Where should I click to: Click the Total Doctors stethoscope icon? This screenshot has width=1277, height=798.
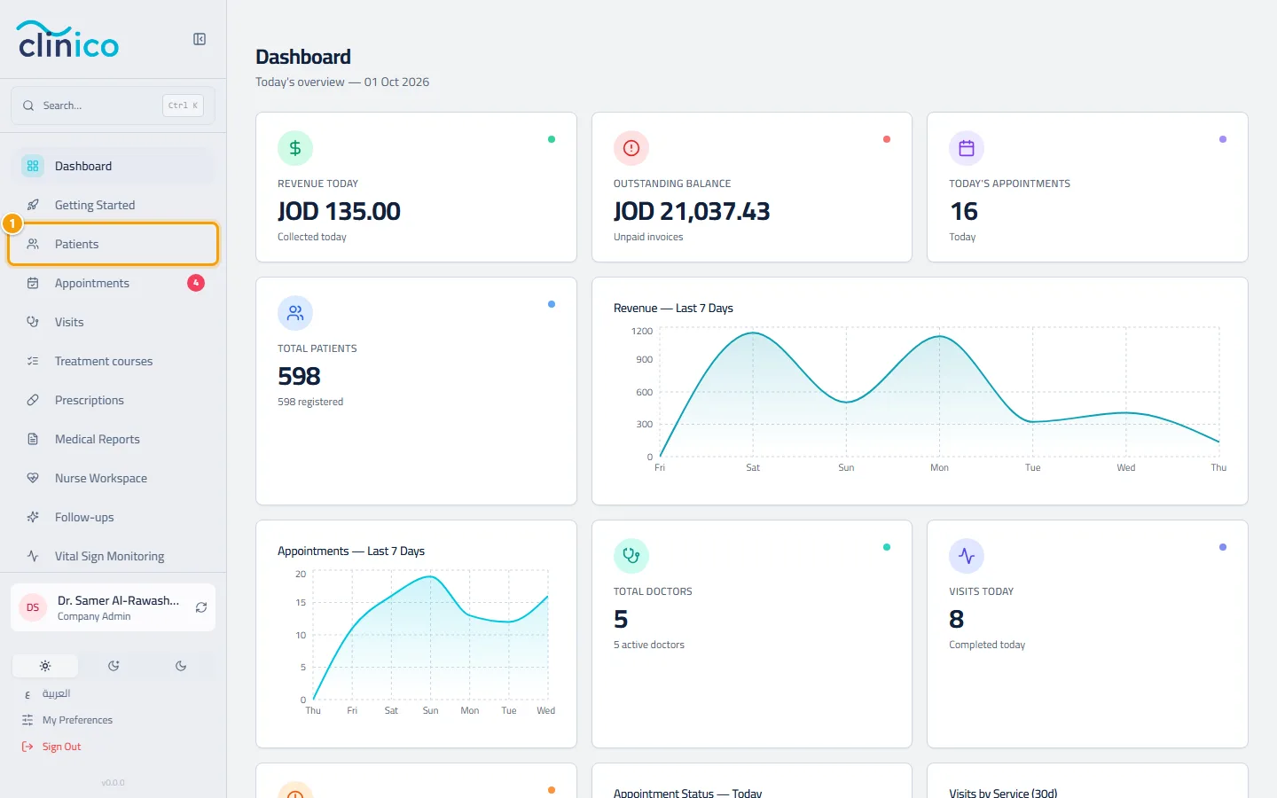(x=631, y=556)
